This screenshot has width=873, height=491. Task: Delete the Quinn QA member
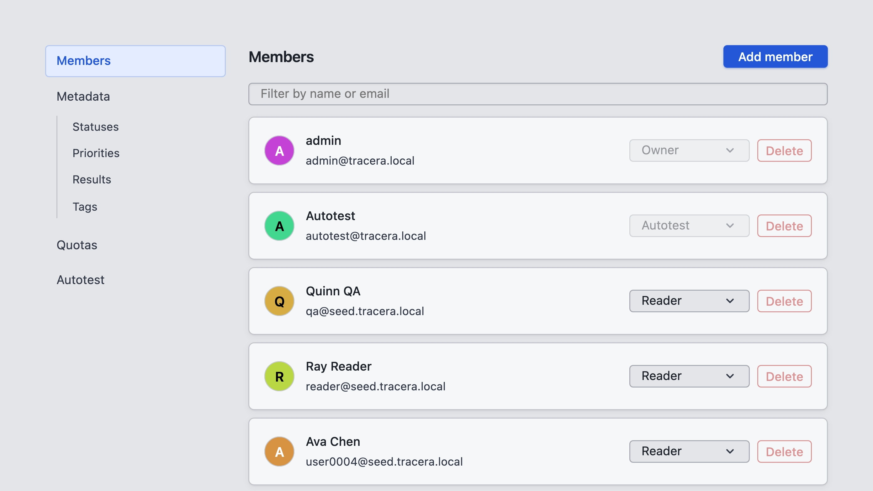[x=784, y=301]
